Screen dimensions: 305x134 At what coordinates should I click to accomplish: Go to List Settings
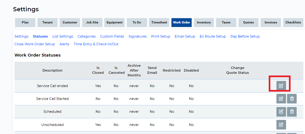[63, 36]
